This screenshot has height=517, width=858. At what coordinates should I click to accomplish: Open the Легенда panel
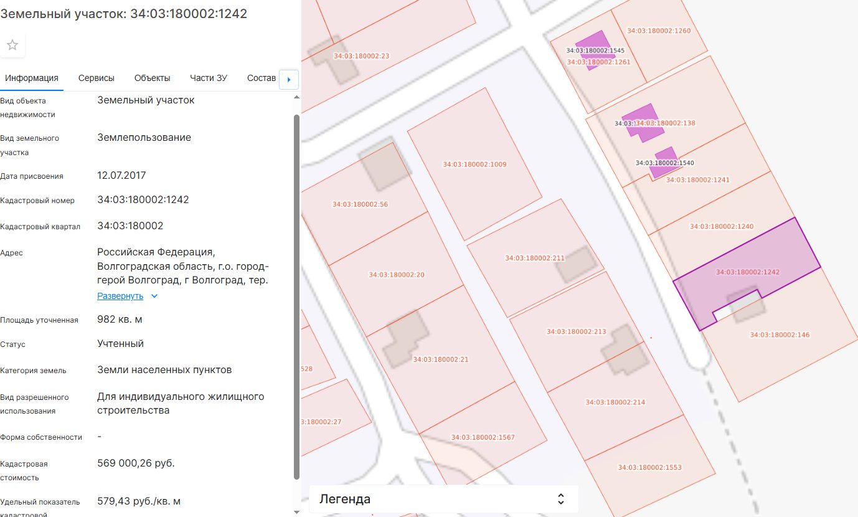pyautogui.click(x=444, y=499)
